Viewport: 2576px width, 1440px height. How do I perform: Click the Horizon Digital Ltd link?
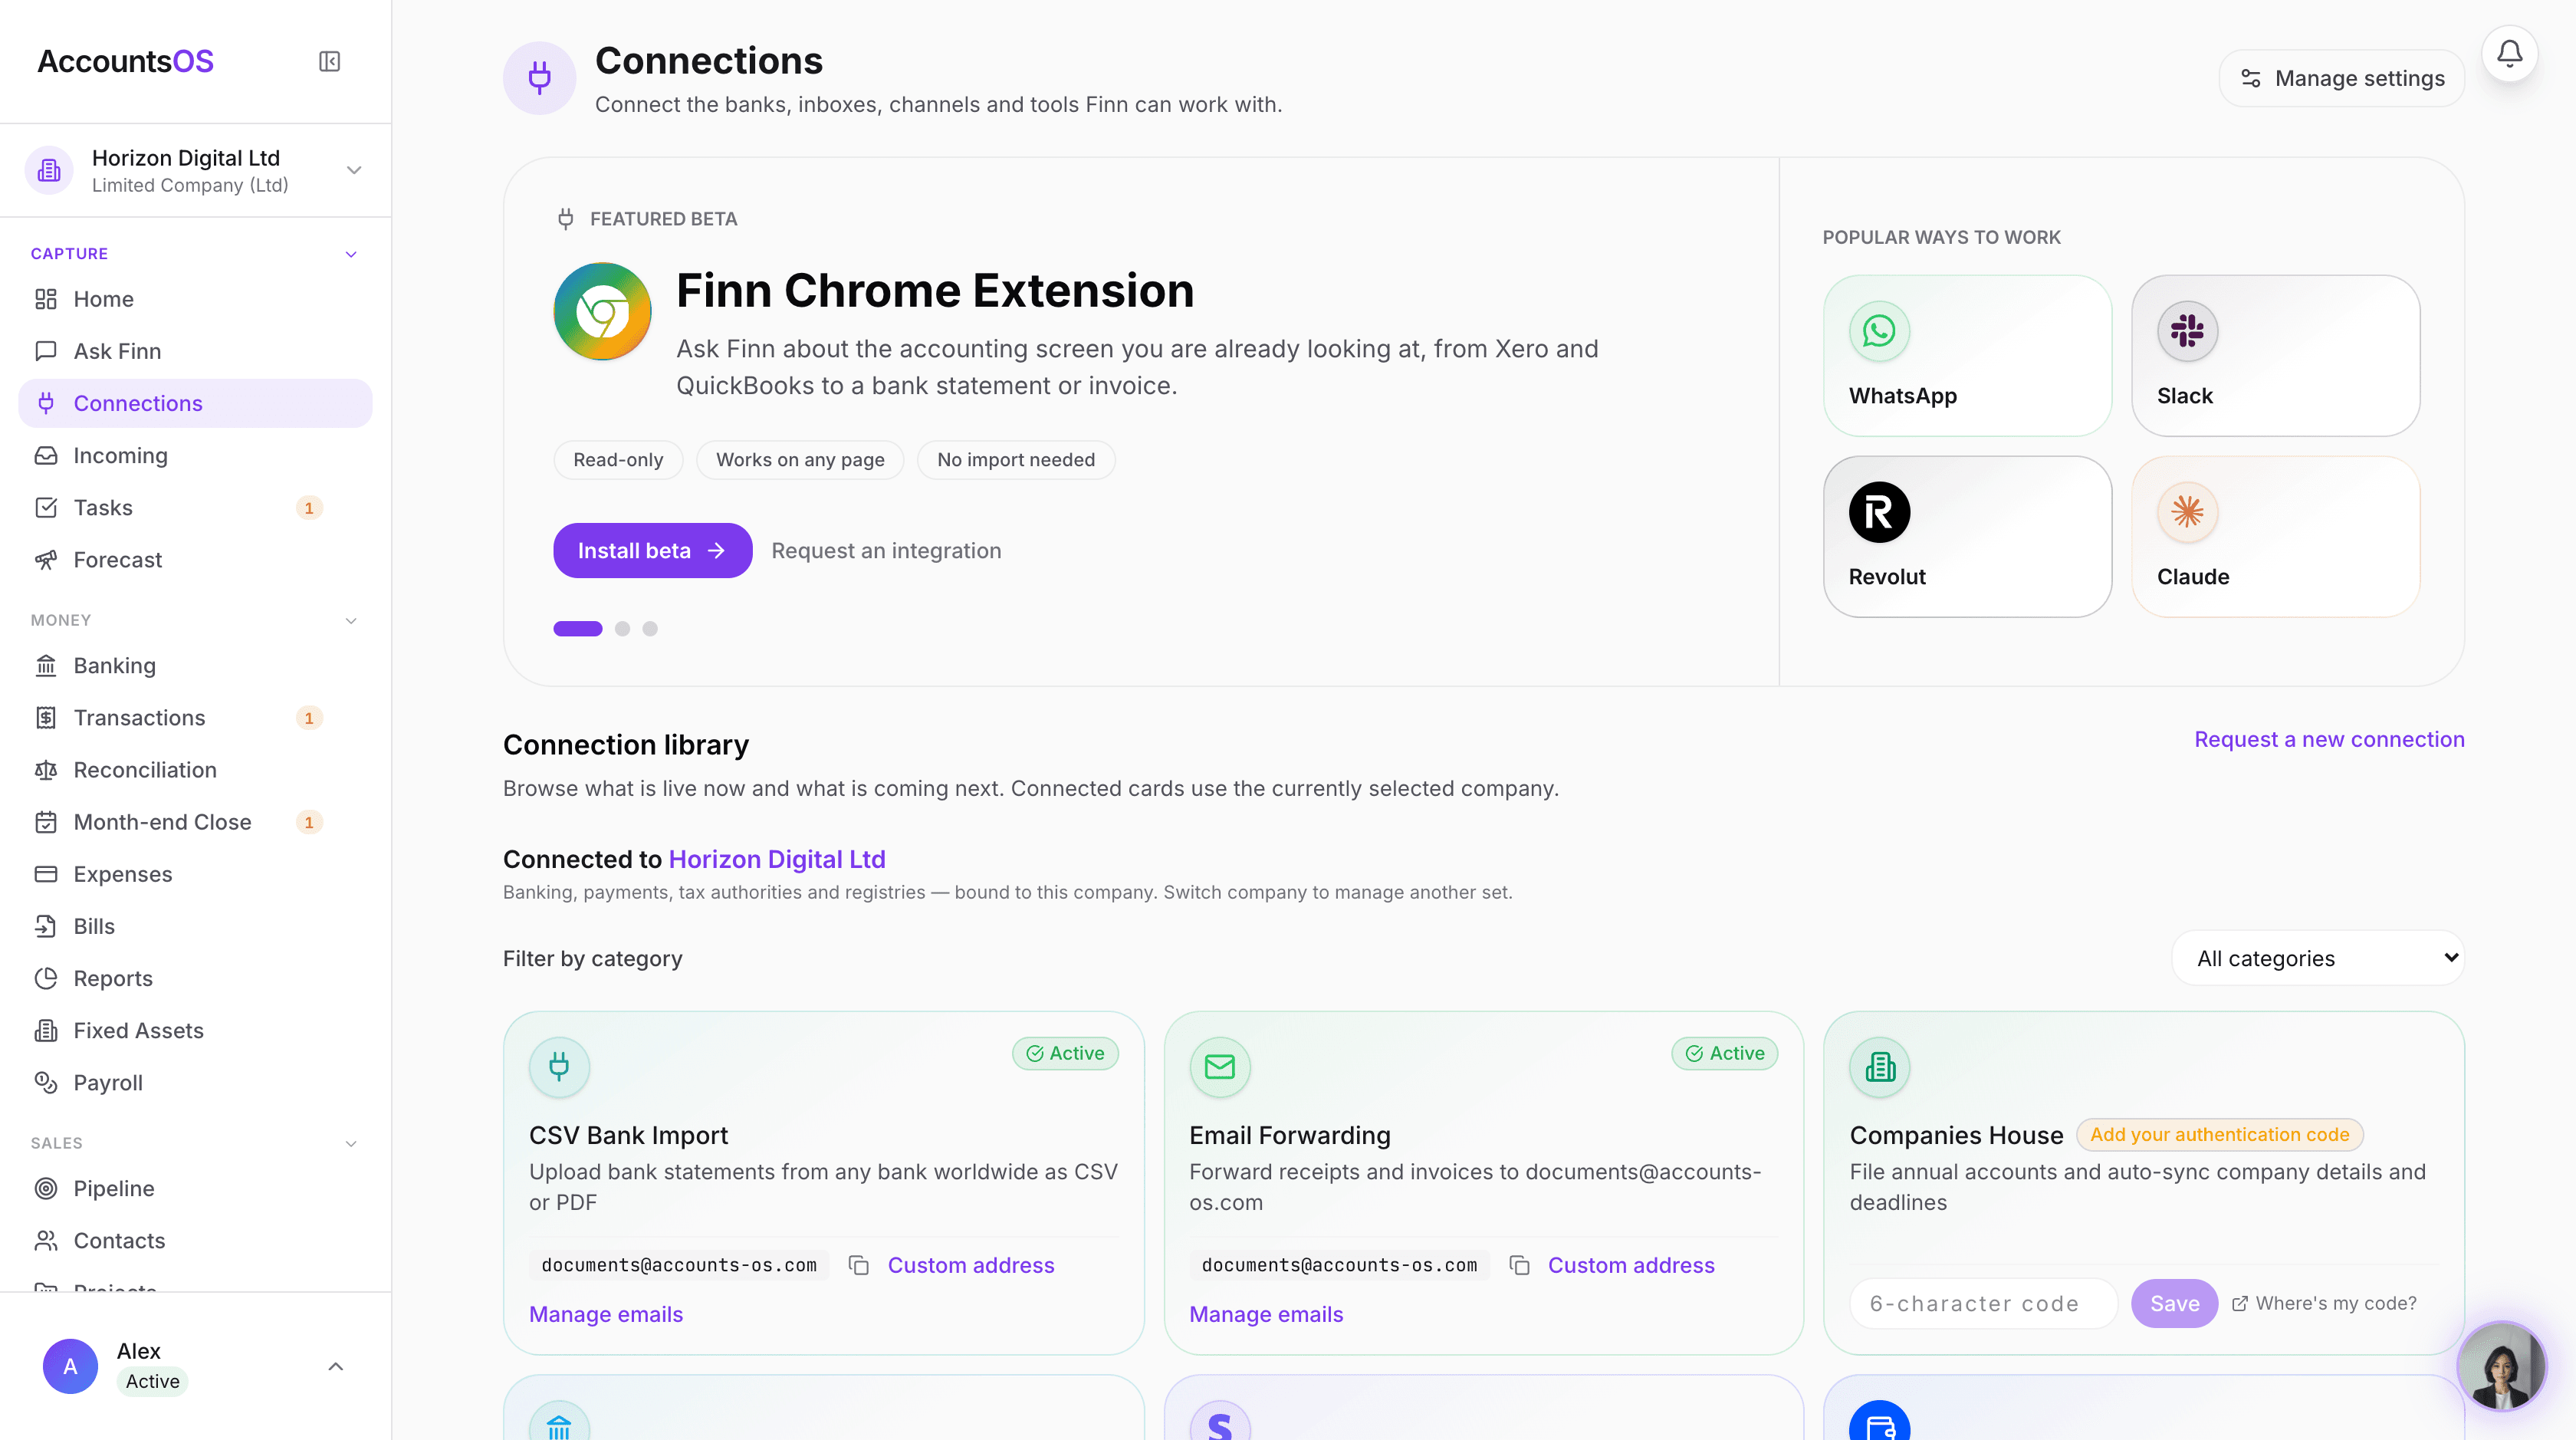point(777,859)
